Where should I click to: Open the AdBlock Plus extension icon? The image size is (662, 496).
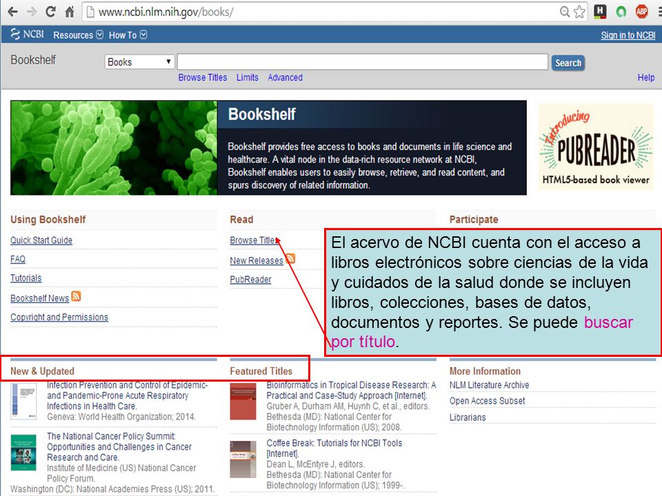click(x=642, y=12)
